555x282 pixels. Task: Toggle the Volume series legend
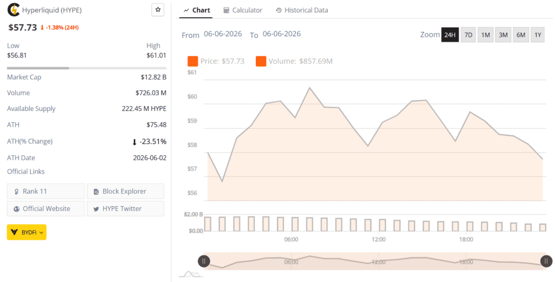coord(294,61)
